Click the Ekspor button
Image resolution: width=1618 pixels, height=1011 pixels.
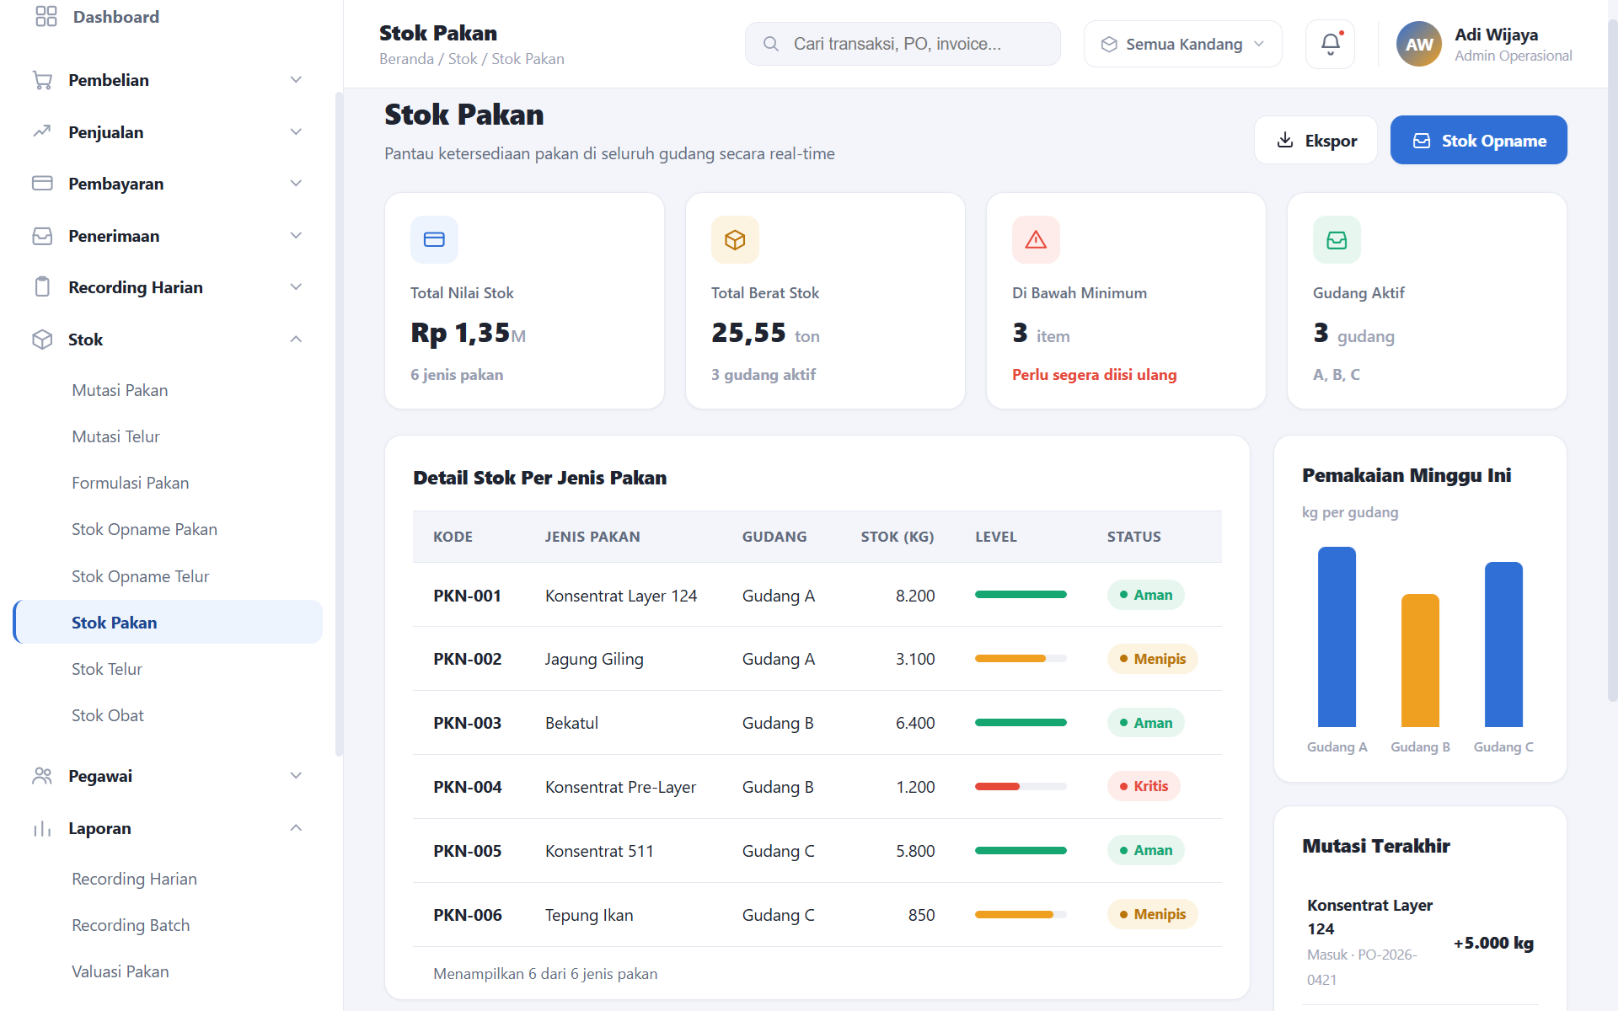[x=1315, y=140]
